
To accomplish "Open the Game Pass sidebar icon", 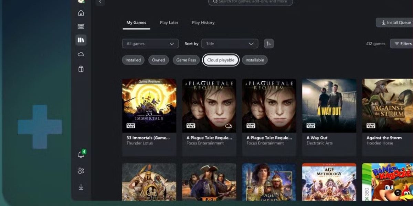I will (x=81, y=26).
